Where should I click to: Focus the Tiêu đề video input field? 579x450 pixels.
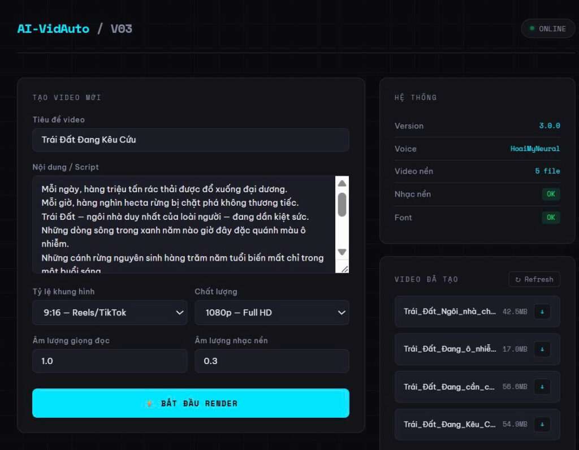191,140
